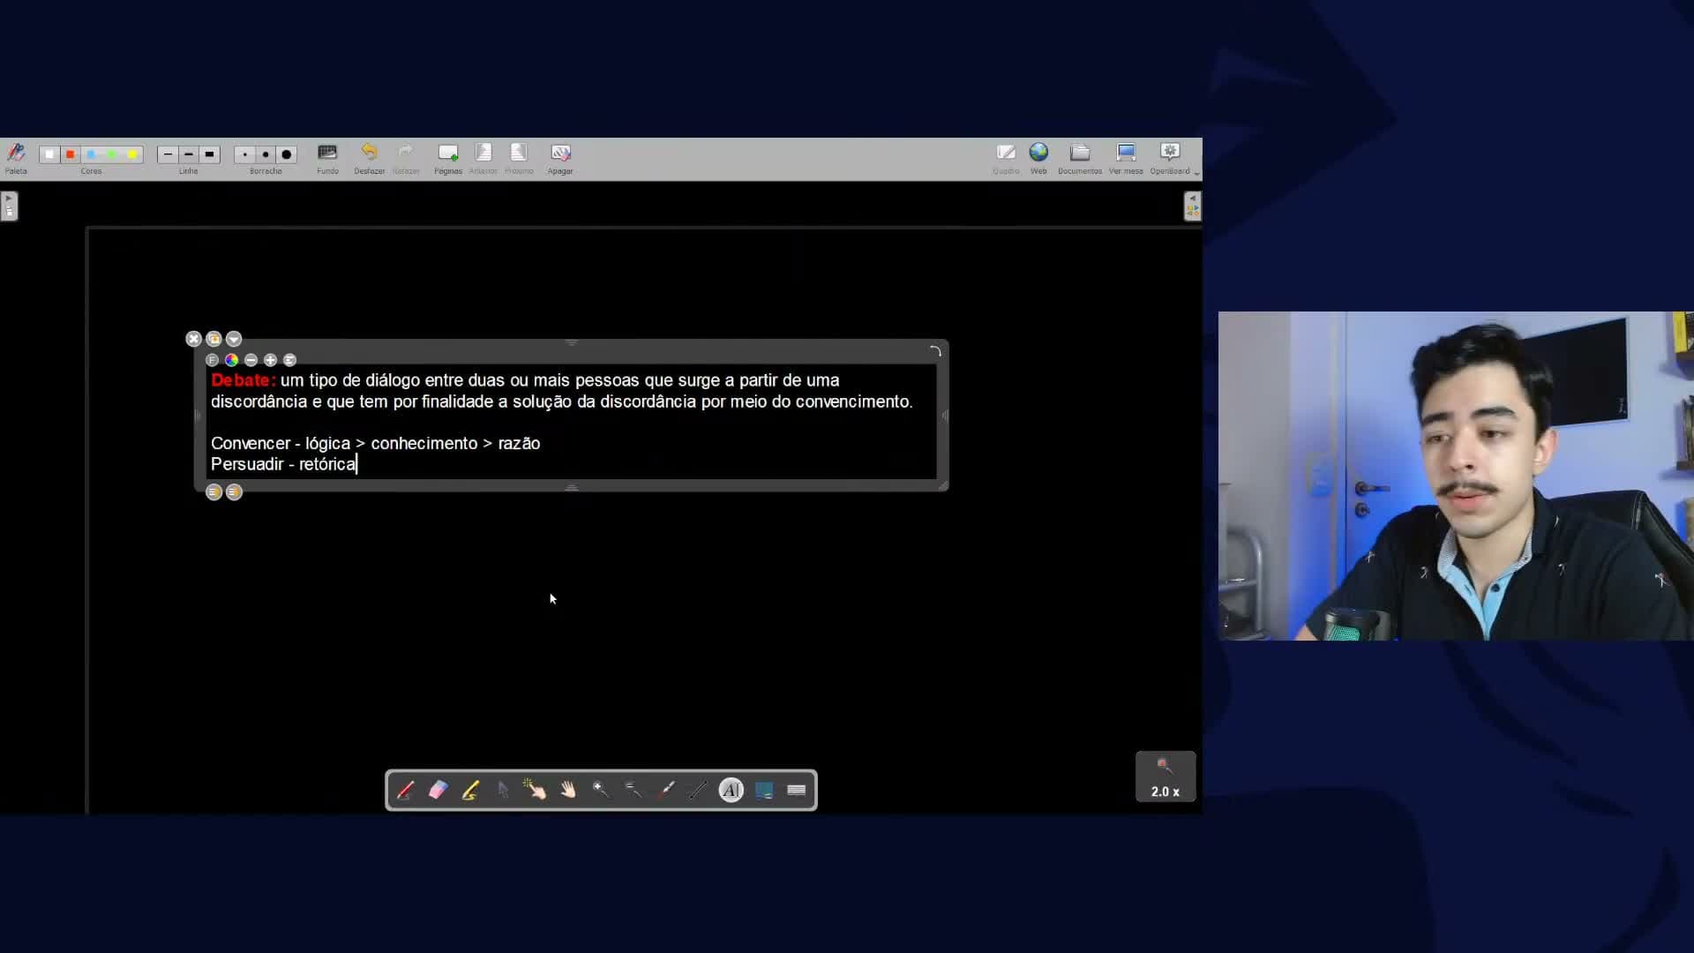
Task: Expand the left pages side panel
Action: click(9, 206)
